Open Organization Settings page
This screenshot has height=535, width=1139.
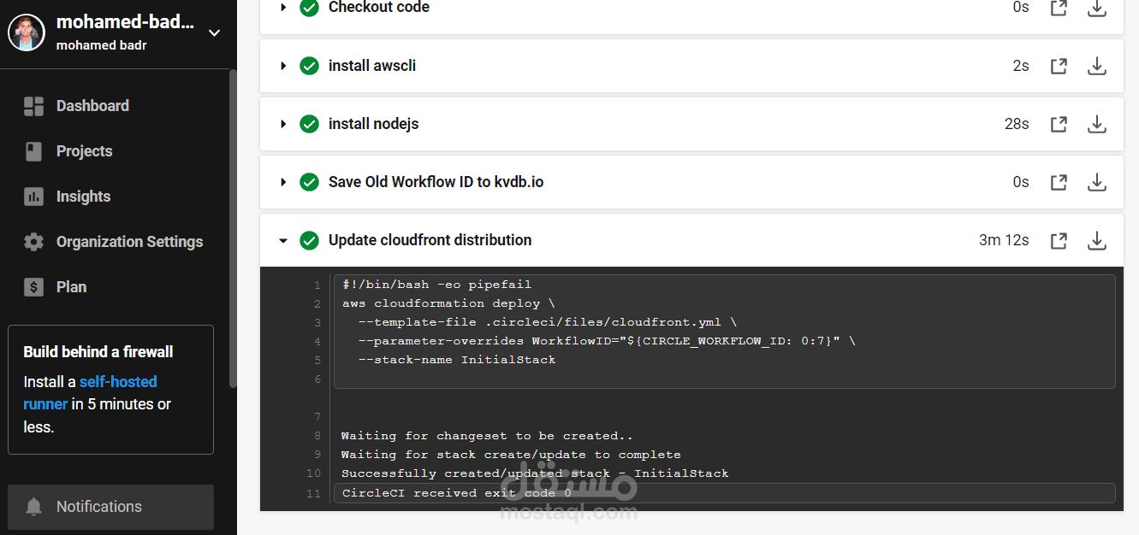129,242
